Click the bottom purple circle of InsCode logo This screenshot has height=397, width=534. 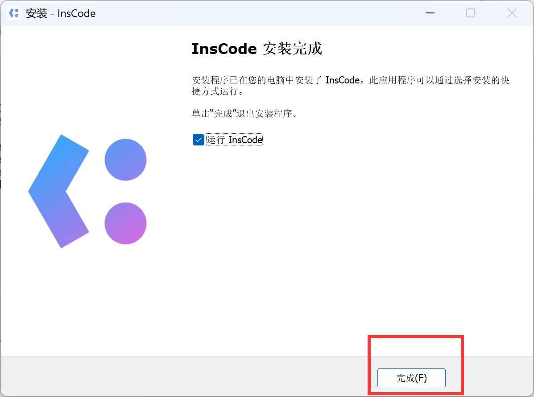(x=125, y=223)
